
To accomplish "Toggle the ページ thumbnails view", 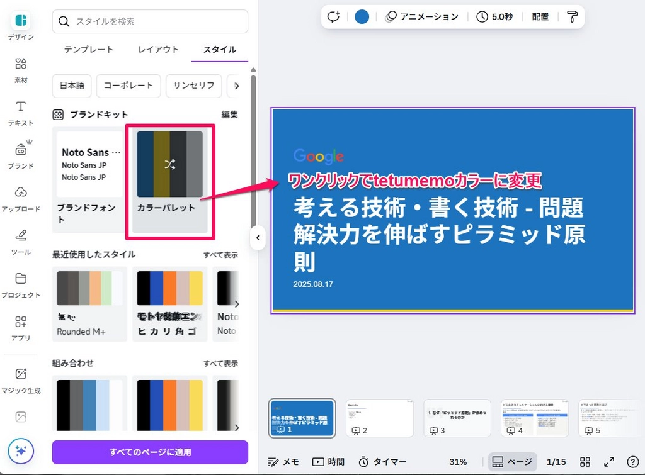I will coord(513,462).
